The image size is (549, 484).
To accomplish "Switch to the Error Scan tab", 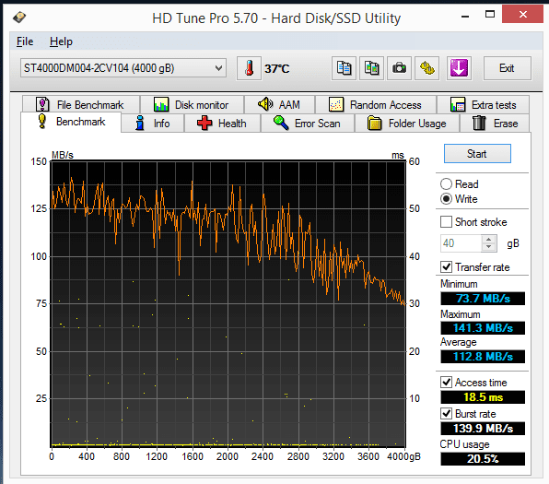I will [x=307, y=124].
